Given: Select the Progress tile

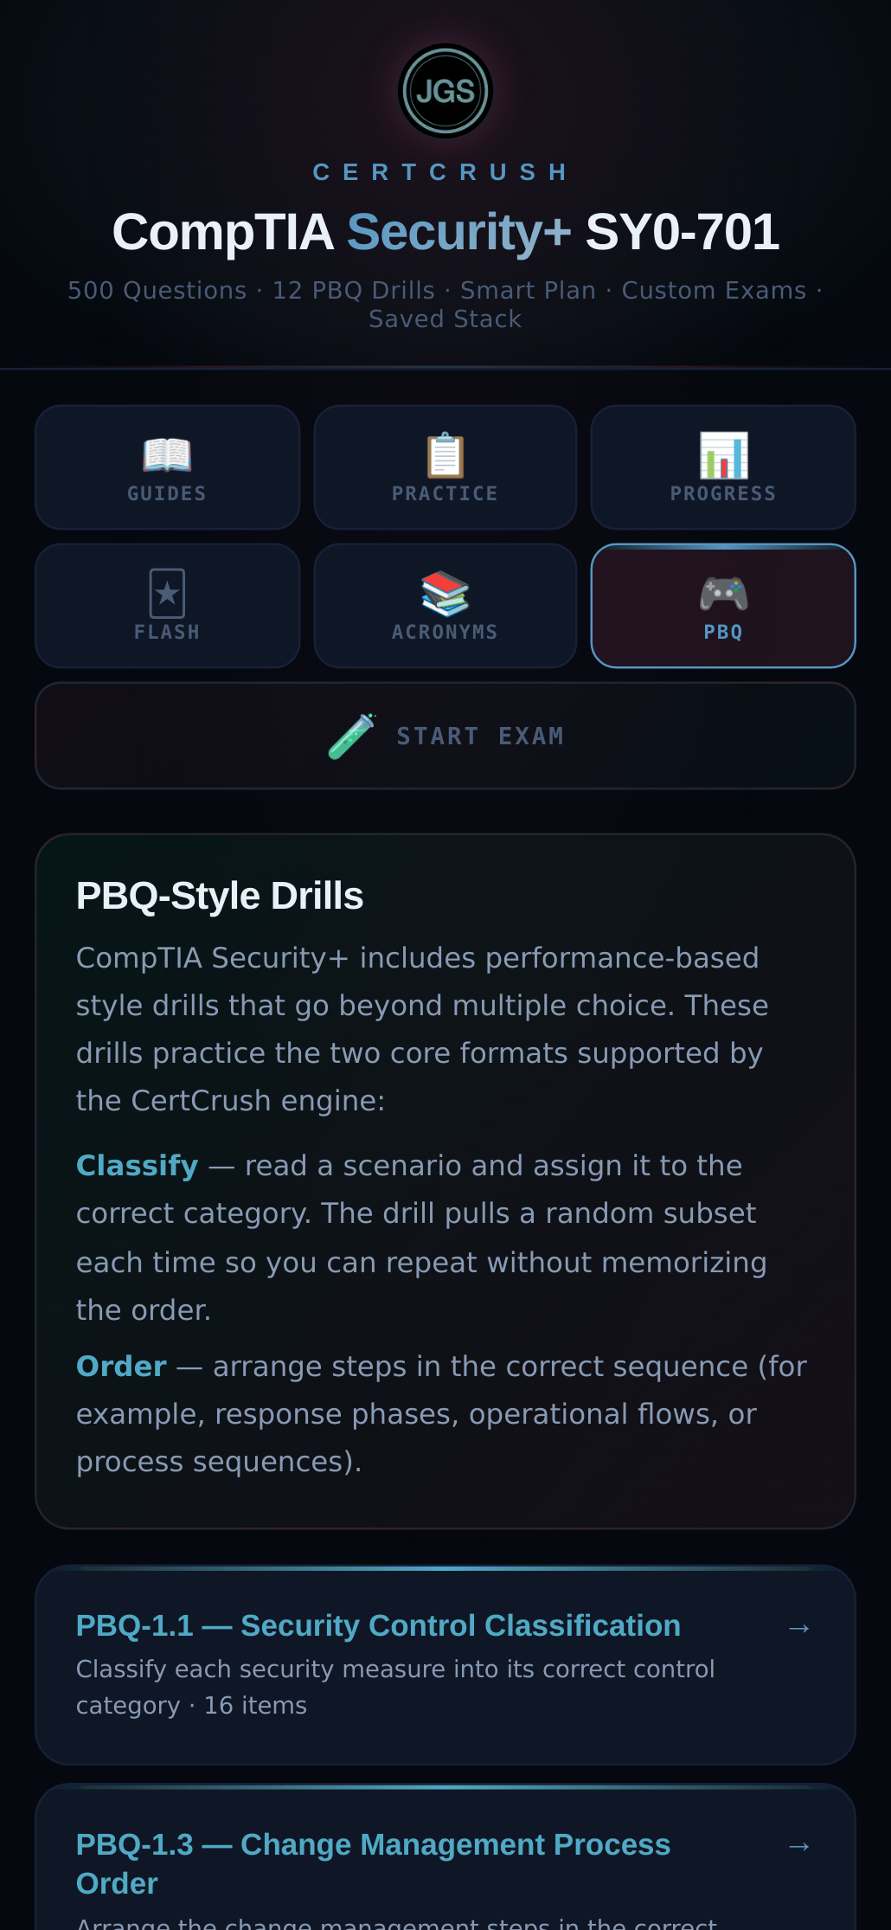Looking at the screenshot, I should 723,467.
